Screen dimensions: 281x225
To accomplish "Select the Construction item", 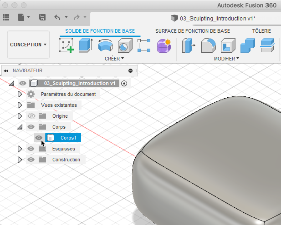I will click(x=66, y=160).
